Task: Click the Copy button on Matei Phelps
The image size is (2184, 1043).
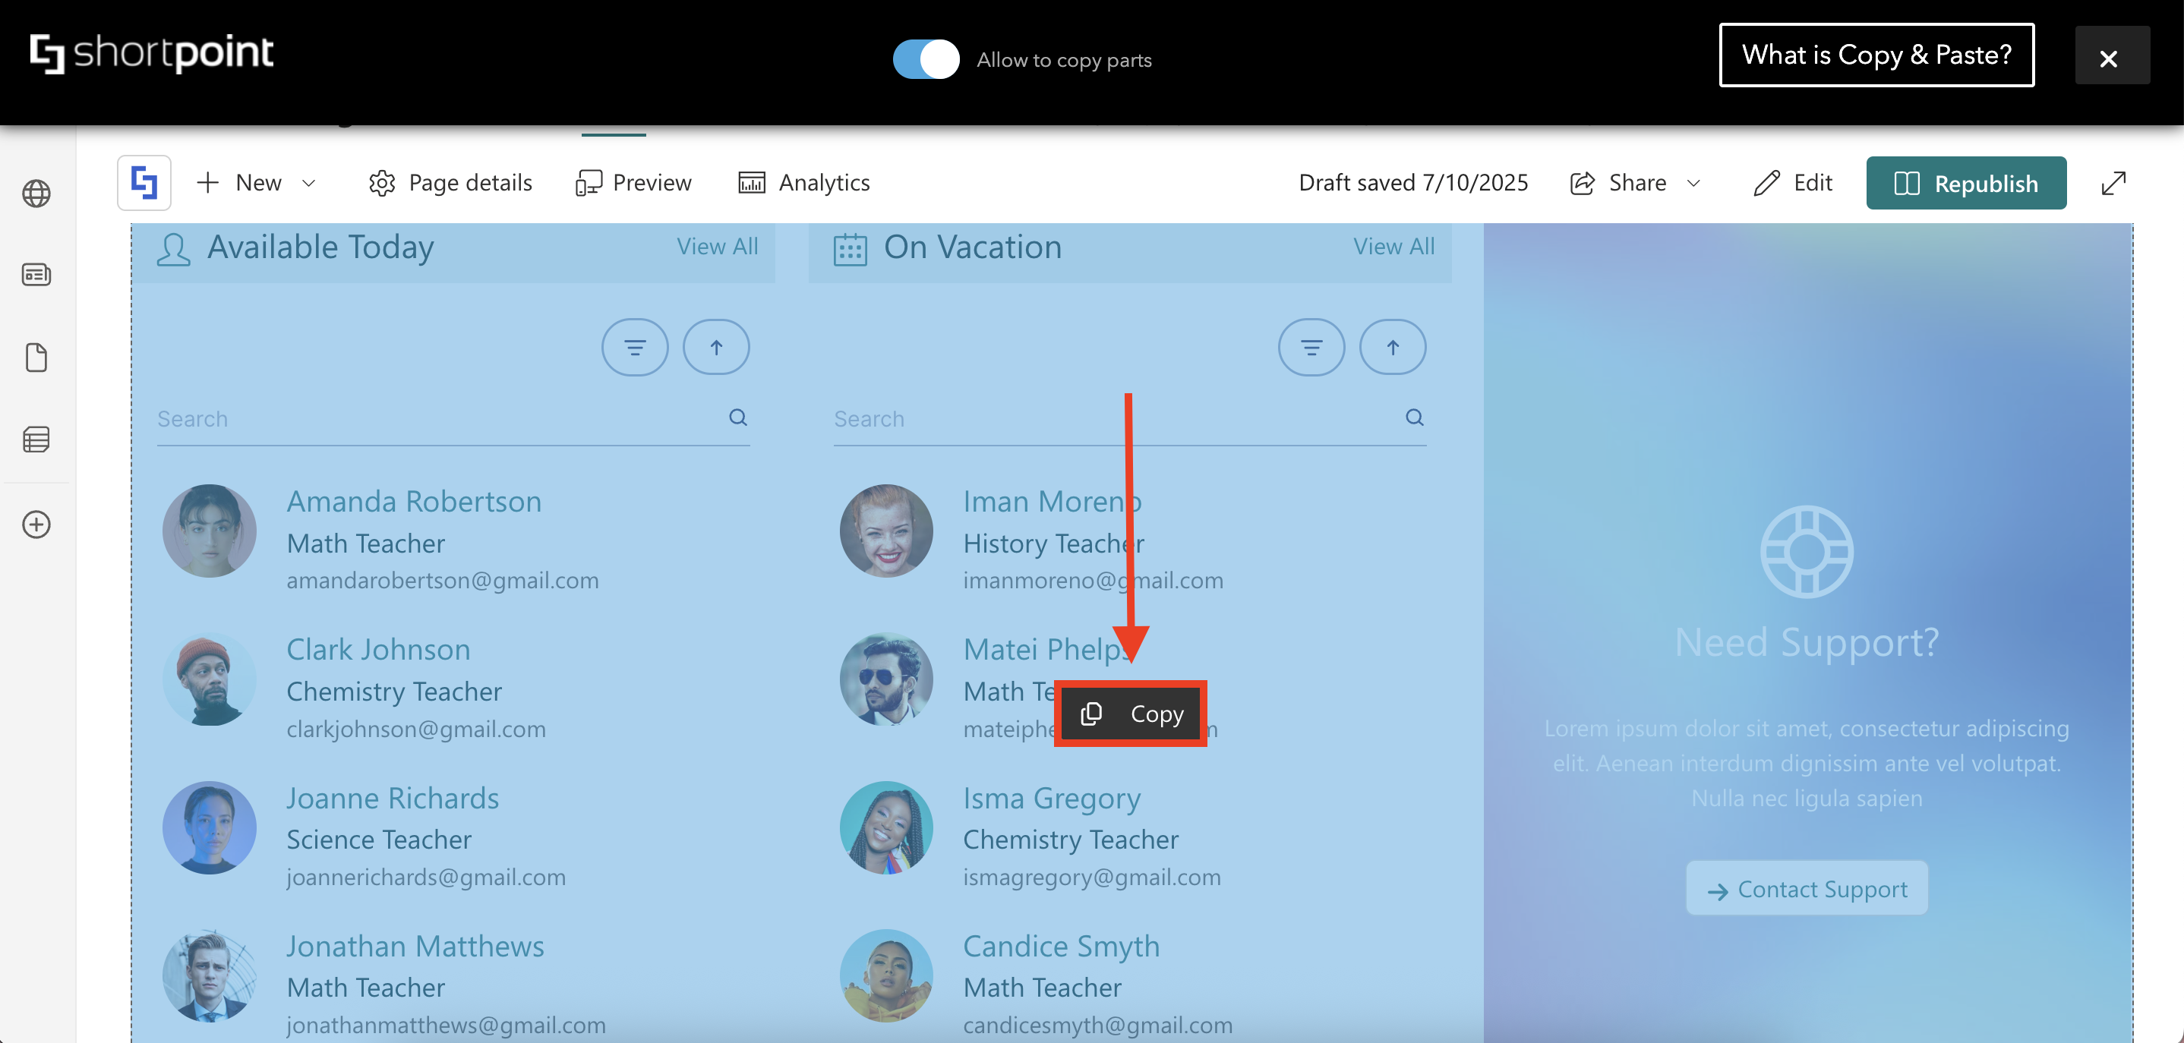Action: click(1130, 714)
